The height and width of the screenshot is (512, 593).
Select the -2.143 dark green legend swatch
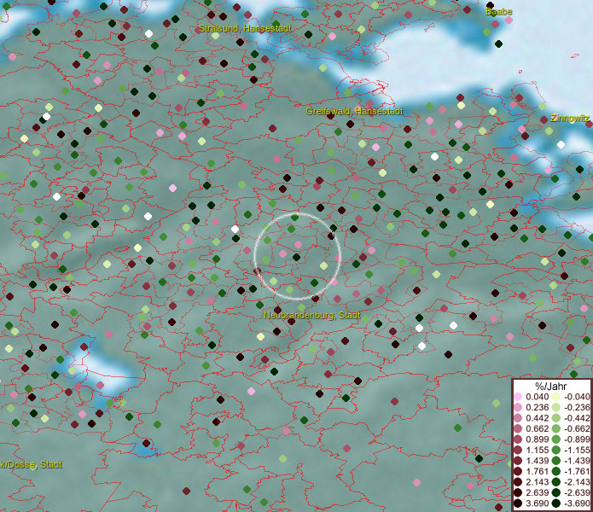(x=556, y=483)
